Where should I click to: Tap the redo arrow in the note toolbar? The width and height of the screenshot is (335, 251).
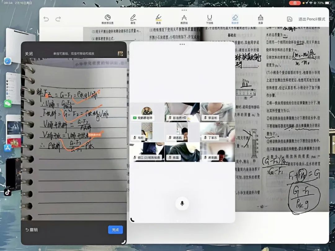pyautogui.click(x=58, y=19)
